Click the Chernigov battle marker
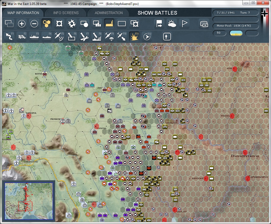 tap(156, 47)
